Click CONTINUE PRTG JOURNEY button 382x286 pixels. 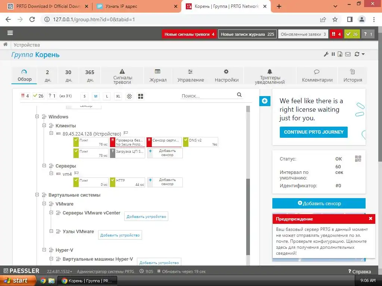coord(313,132)
